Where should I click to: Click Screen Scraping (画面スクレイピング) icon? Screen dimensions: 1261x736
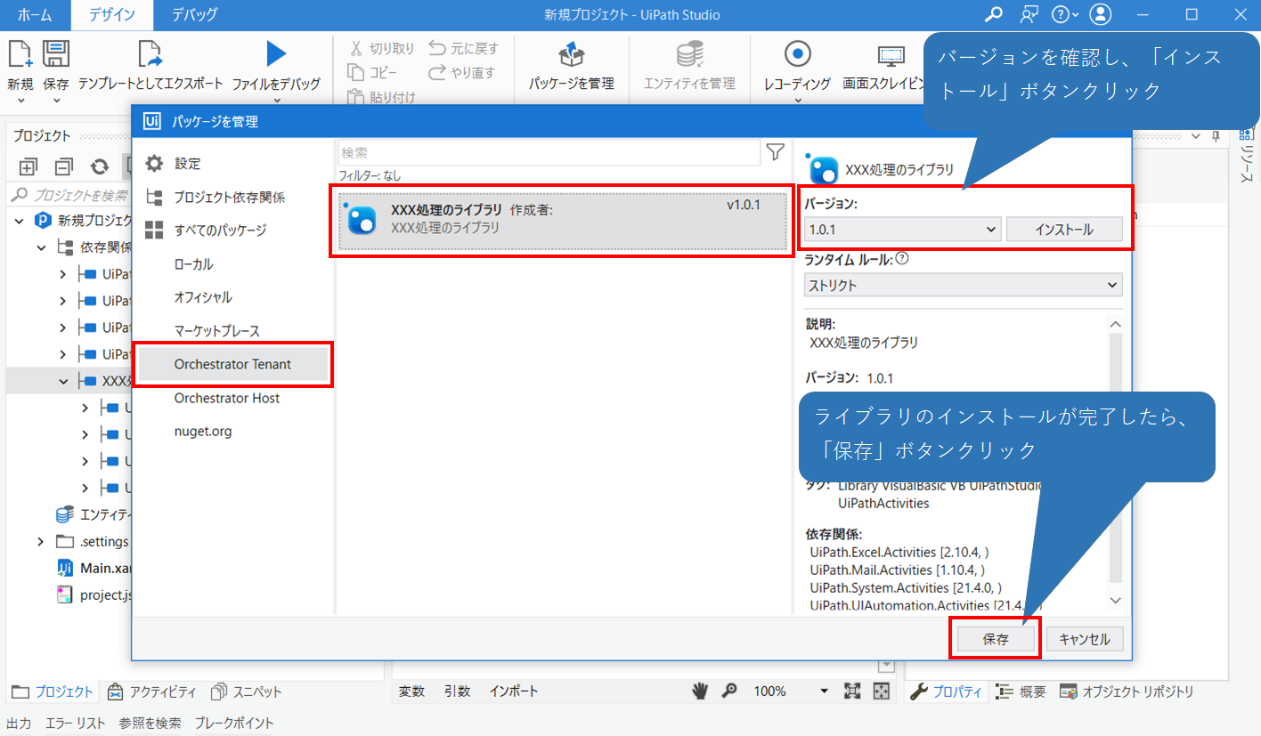pyautogui.click(x=891, y=55)
